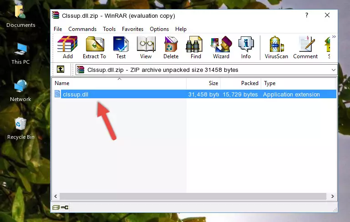This screenshot has height=222, width=350.
Task: Click the horizontal scrollbar left arrow
Action: click(56, 196)
